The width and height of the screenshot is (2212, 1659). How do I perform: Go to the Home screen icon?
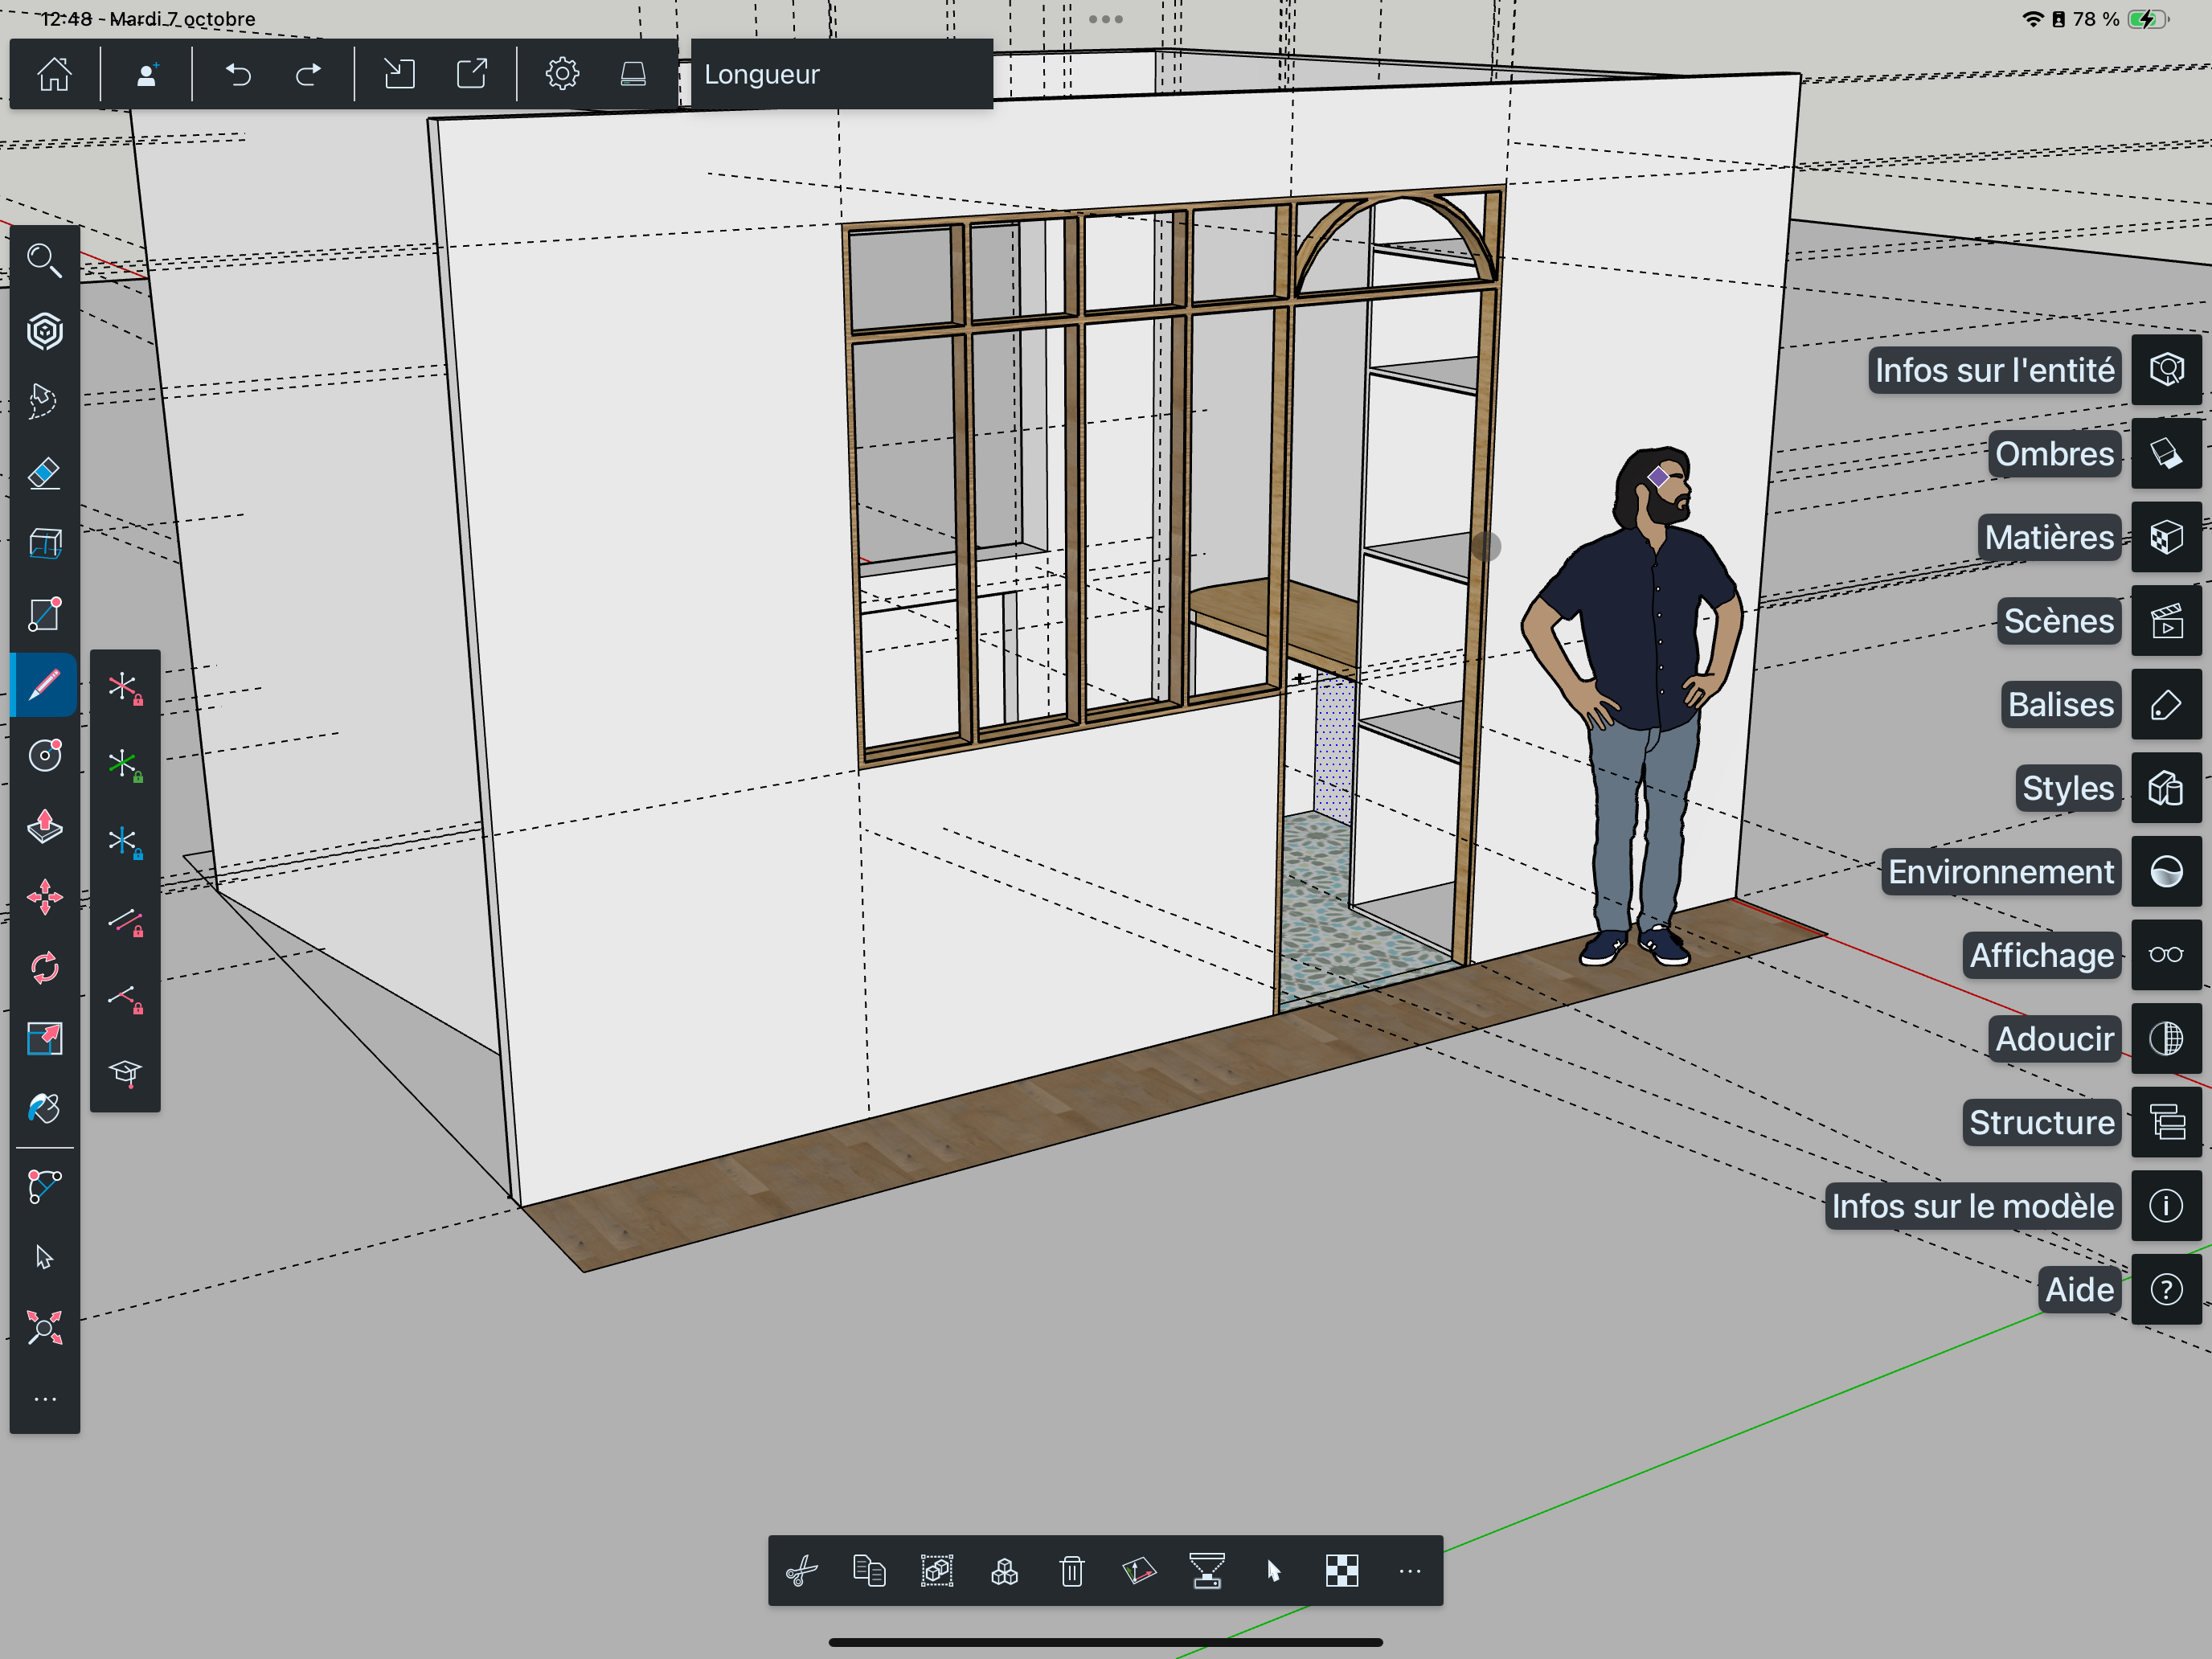tap(54, 74)
